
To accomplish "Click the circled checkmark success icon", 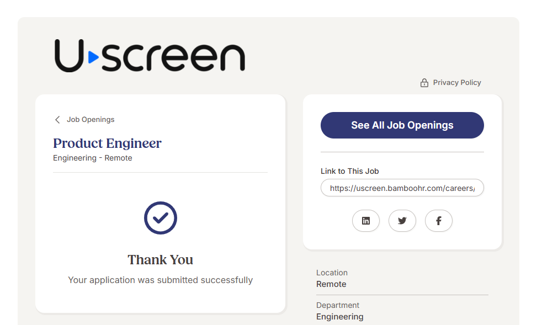I will [x=161, y=218].
